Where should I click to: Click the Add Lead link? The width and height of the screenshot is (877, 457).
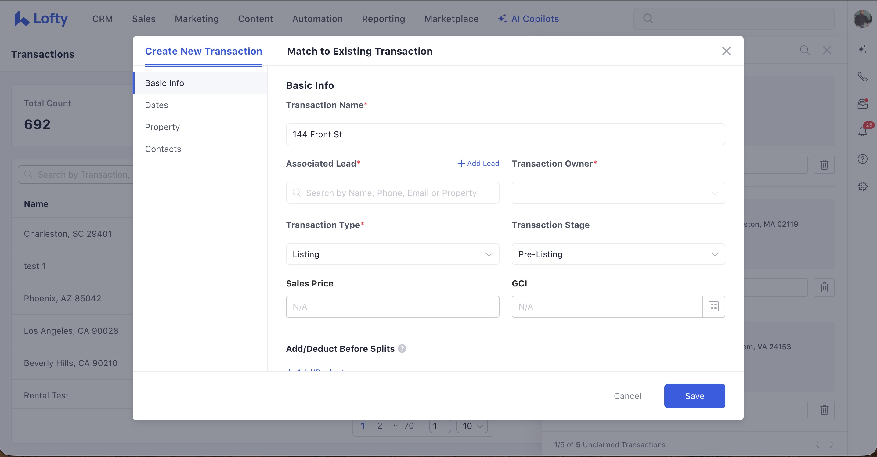pyautogui.click(x=478, y=163)
